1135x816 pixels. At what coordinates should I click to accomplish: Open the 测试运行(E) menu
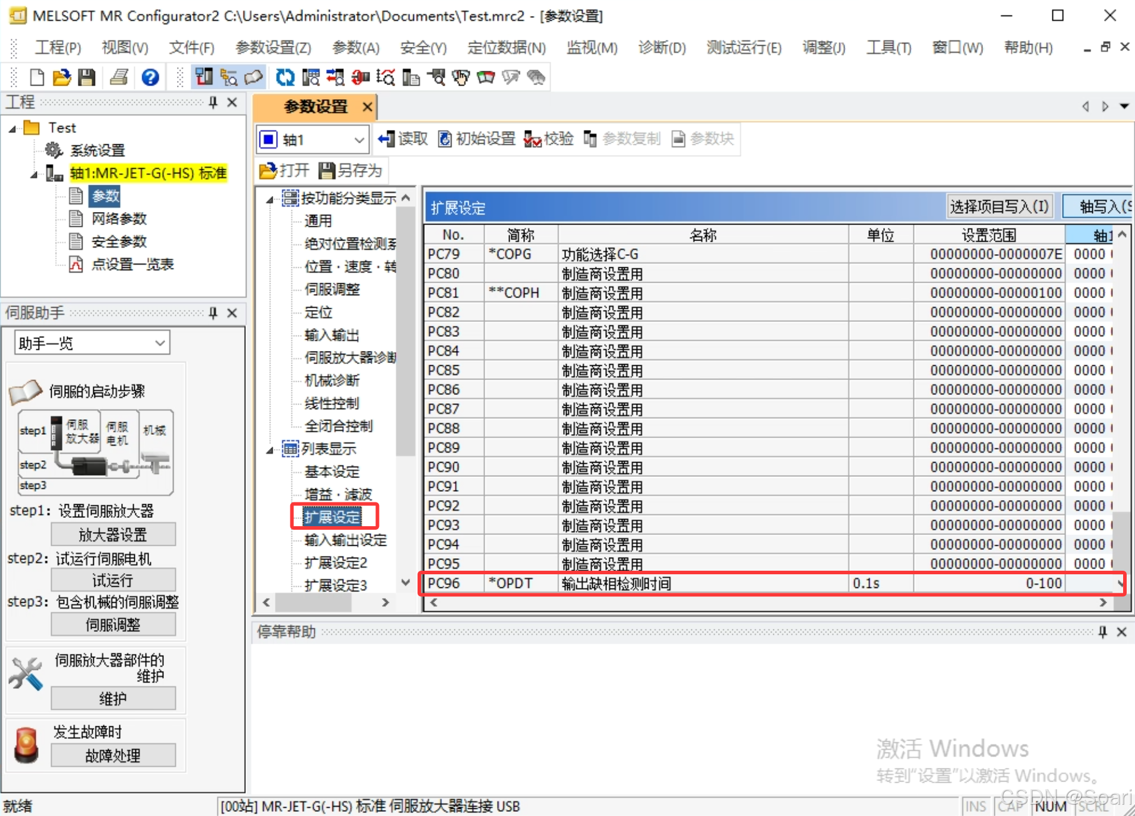coord(744,47)
